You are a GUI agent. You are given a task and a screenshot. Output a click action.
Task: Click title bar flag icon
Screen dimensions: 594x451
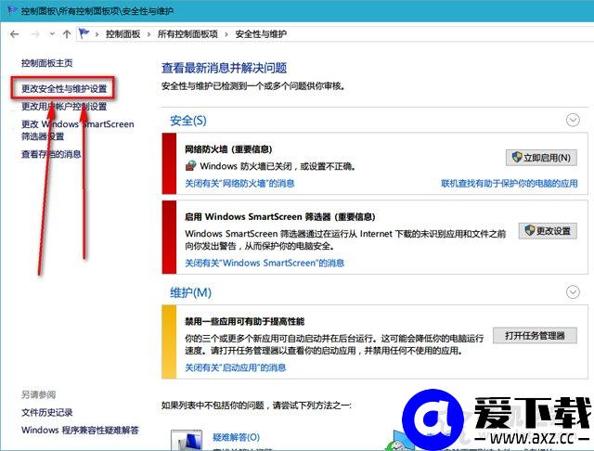[x=12, y=10]
